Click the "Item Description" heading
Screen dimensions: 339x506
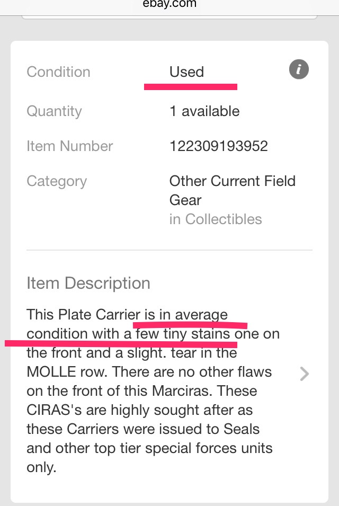point(88,283)
